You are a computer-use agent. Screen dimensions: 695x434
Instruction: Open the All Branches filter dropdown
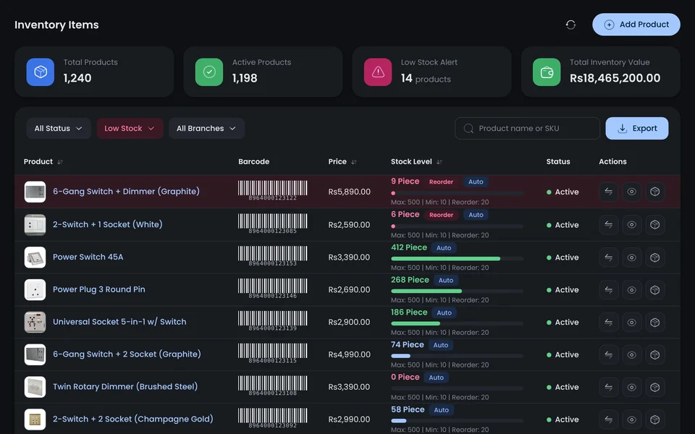coord(206,129)
